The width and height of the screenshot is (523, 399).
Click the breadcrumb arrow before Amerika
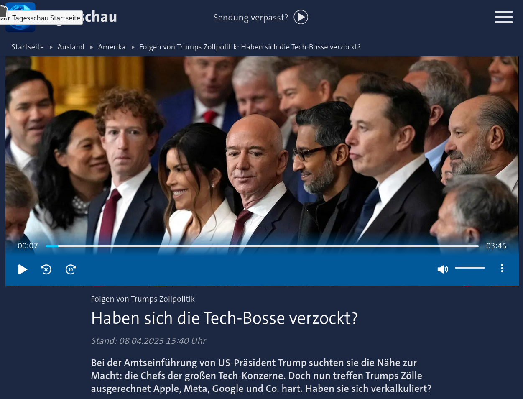point(92,47)
